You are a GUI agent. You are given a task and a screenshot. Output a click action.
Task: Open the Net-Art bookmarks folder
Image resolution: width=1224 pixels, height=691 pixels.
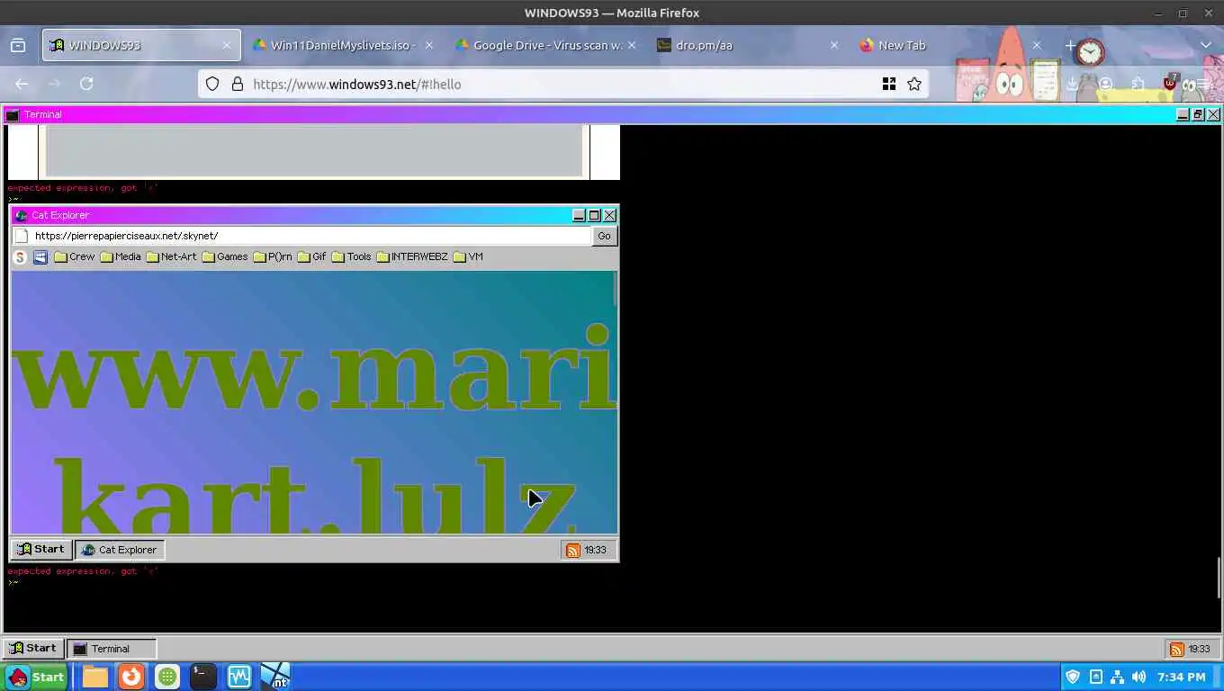point(171,257)
